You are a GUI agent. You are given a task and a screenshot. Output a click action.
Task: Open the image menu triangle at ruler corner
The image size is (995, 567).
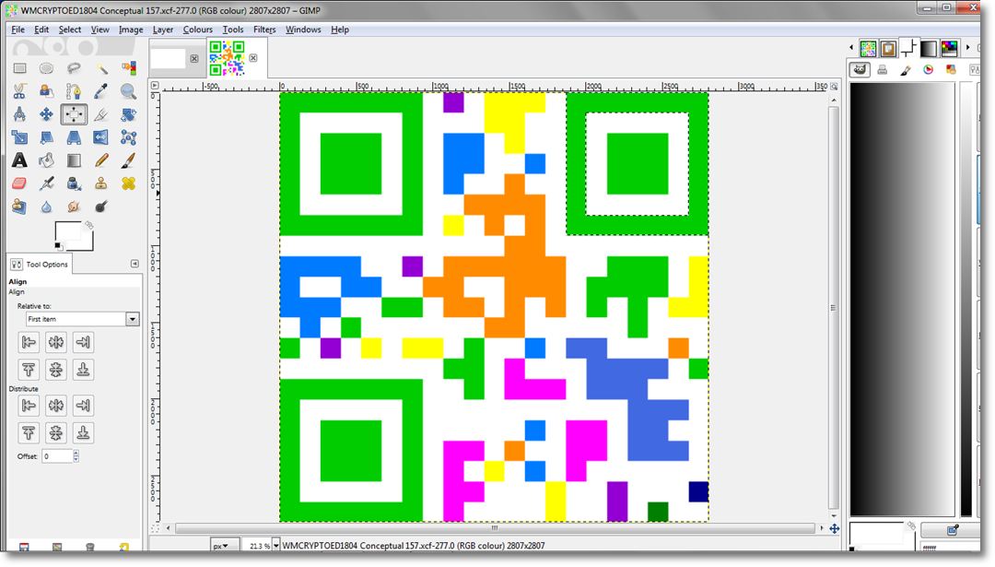(x=155, y=85)
